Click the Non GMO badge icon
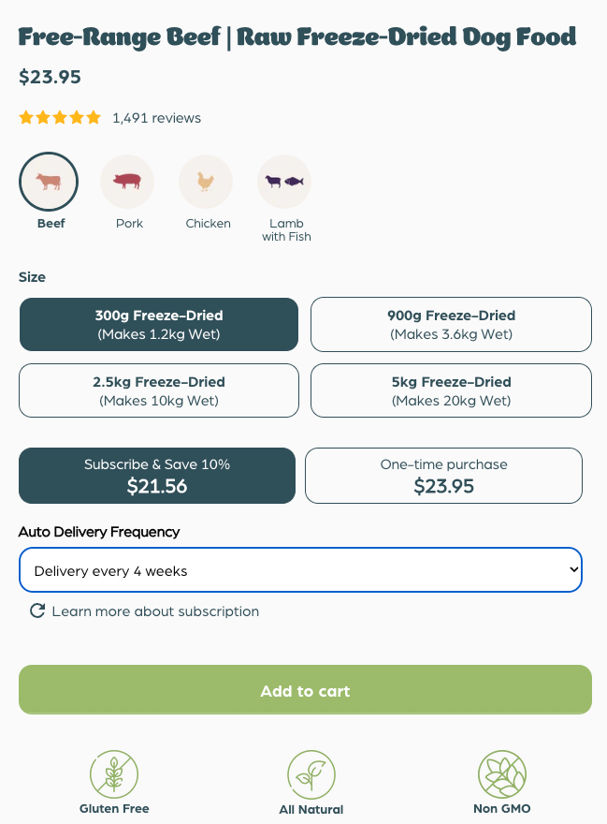Image resolution: width=607 pixels, height=824 pixels. [x=502, y=774]
